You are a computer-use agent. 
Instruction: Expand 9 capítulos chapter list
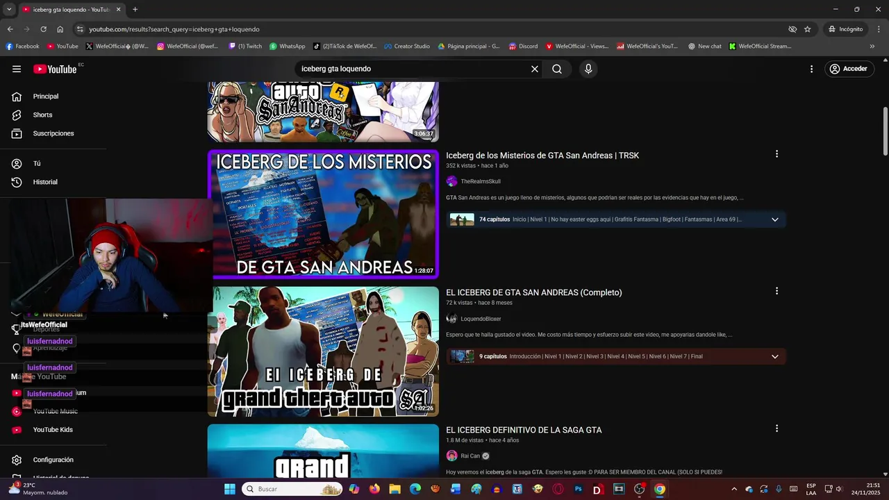coord(775,357)
